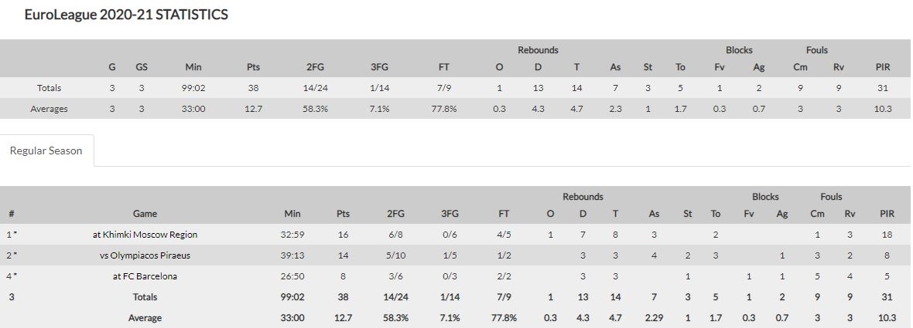The width and height of the screenshot is (913, 328).
Task: Click the Average row in the game log
Action: pos(456,318)
